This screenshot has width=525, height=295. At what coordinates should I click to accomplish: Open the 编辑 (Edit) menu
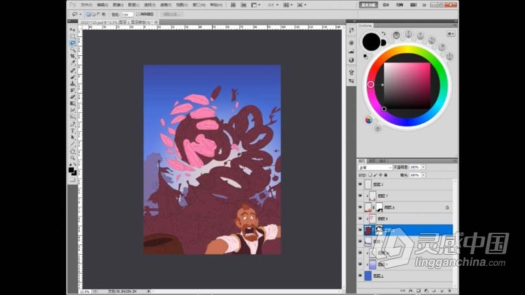(x=102, y=5)
